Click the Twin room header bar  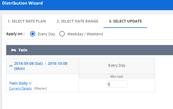pos(90,50)
